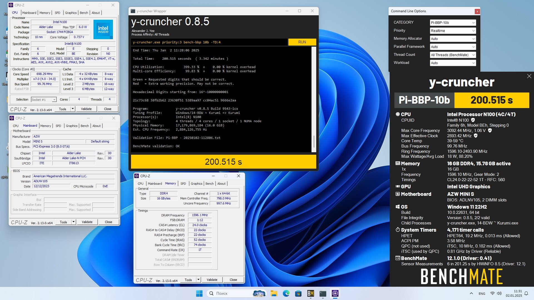Close the BenchMate result panel with X
534x300 pixels.
[x=529, y=76]
